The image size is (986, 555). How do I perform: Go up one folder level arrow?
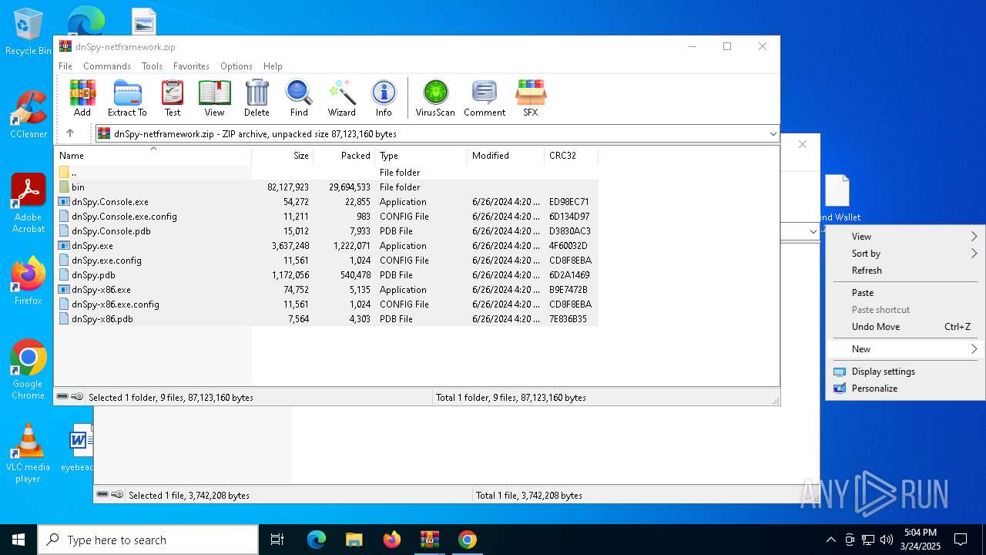pos(70,133)
